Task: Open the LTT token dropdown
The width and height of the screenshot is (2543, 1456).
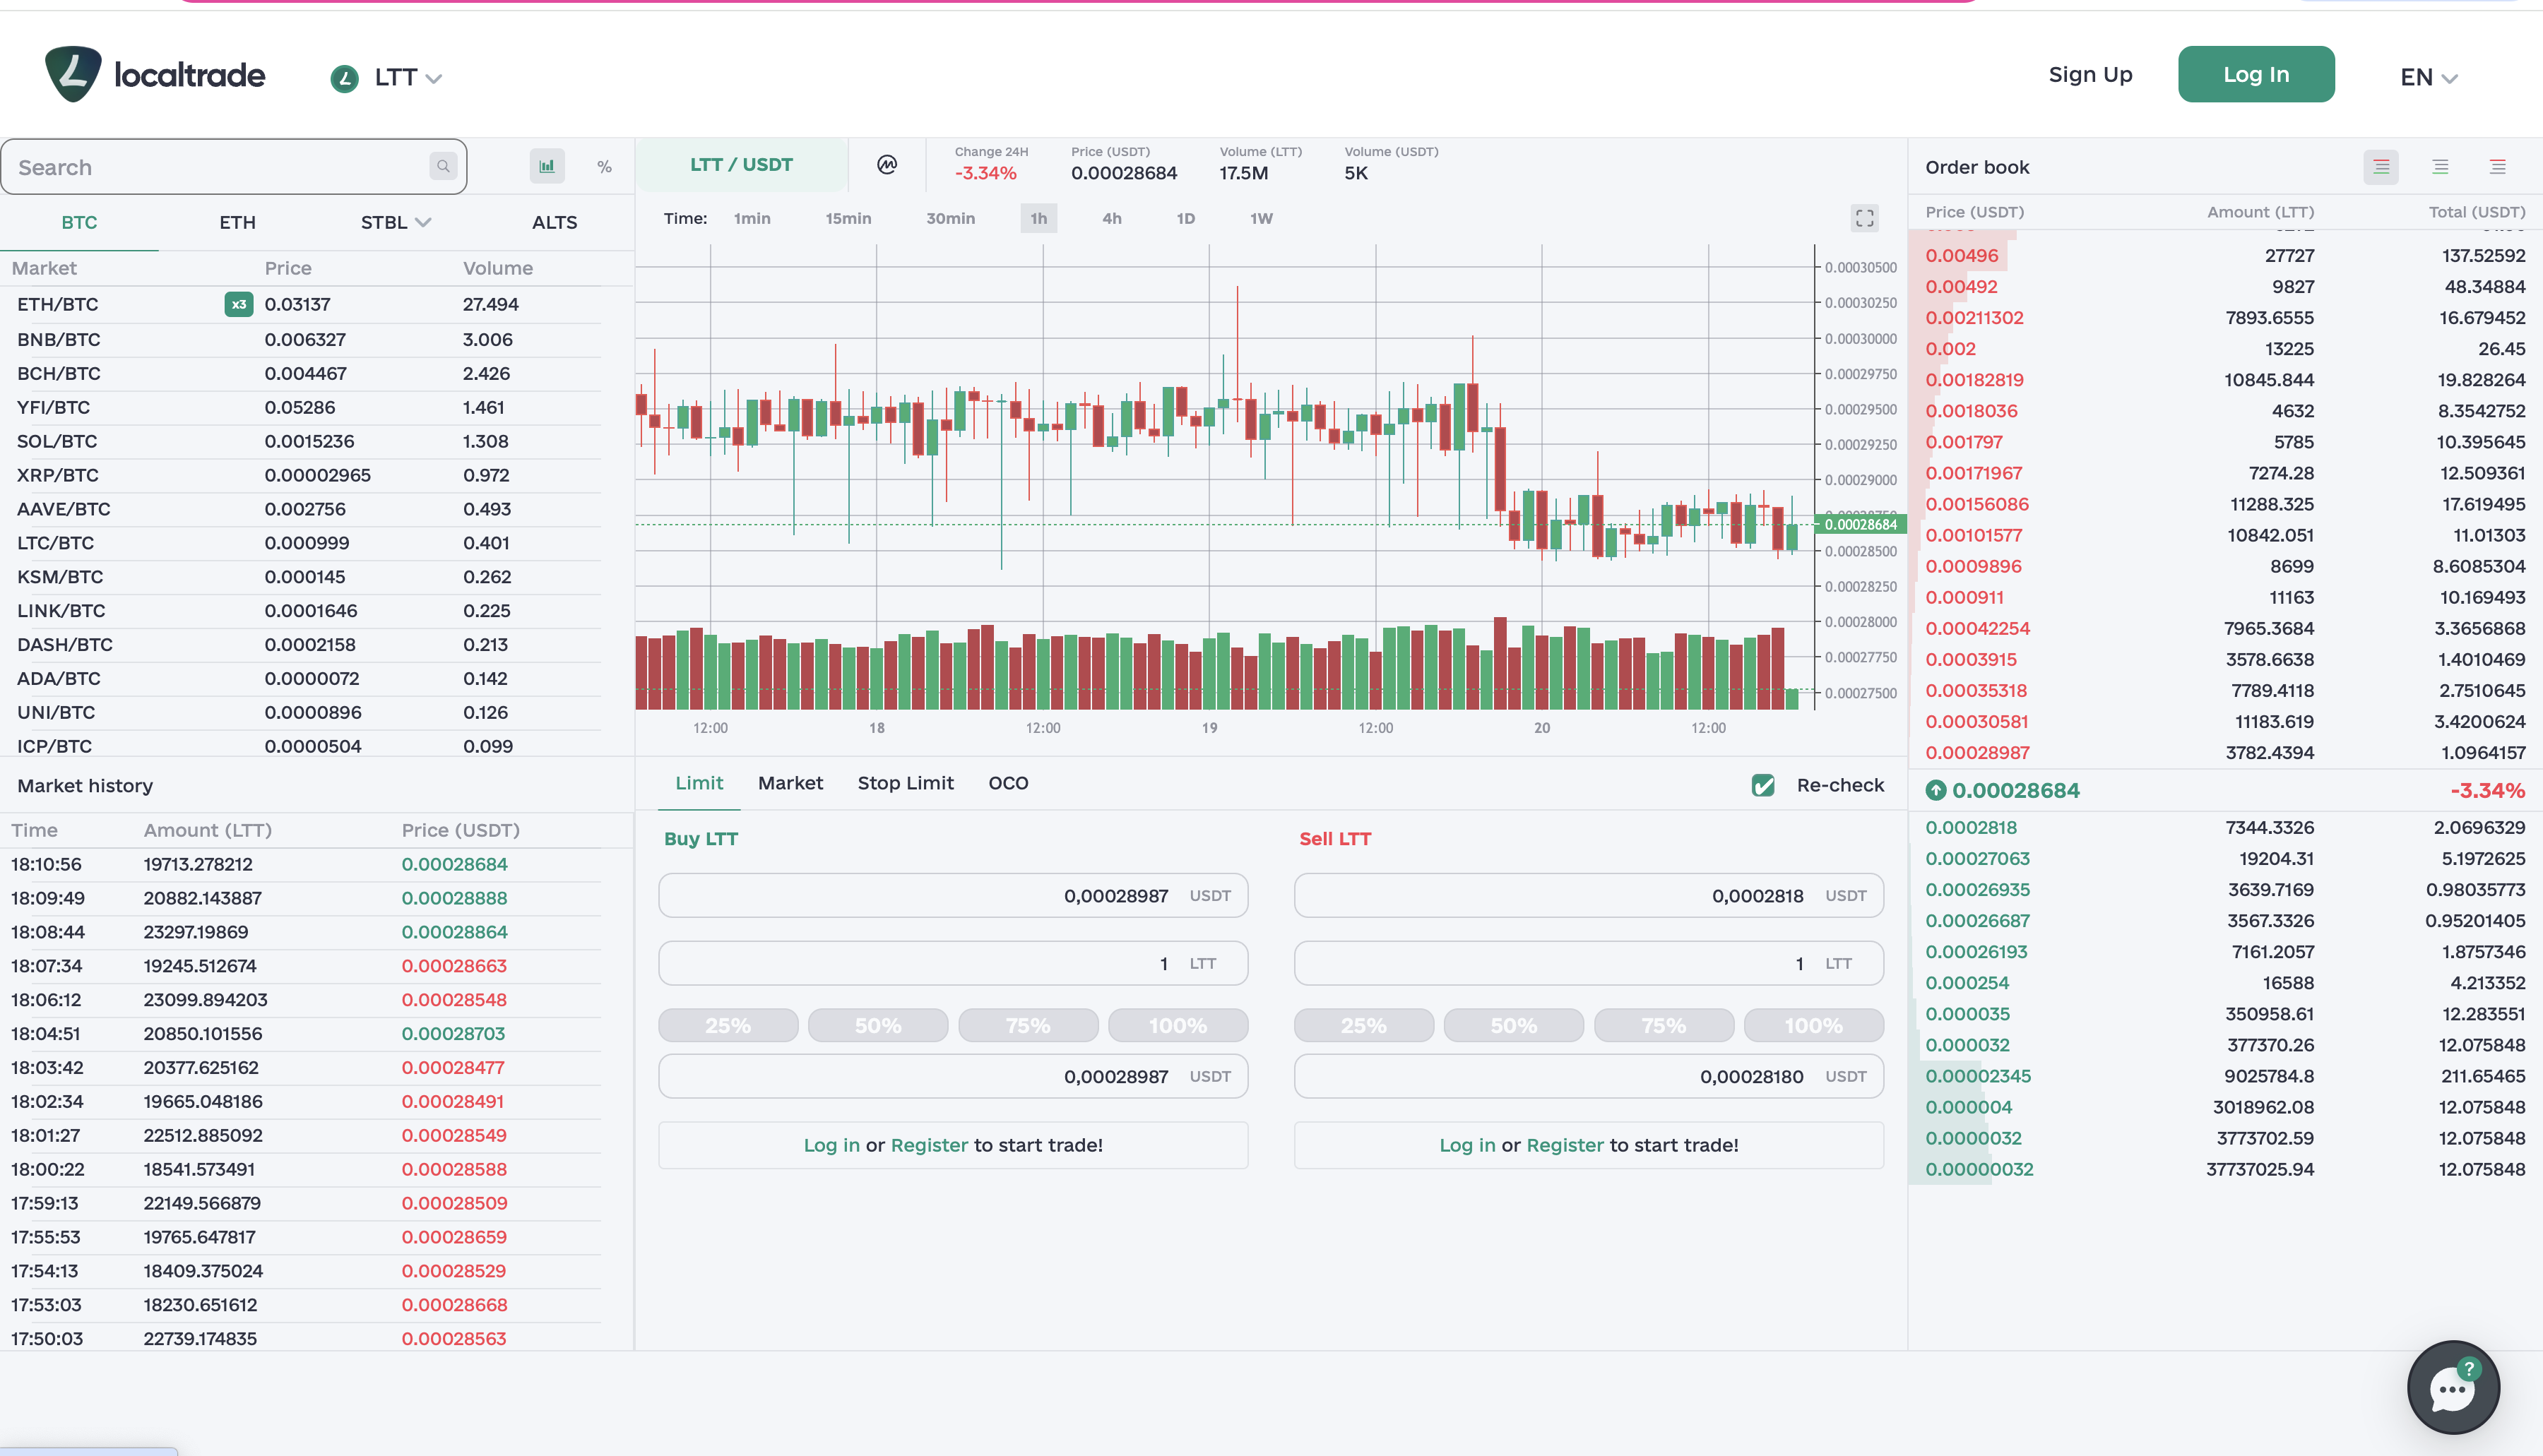Action: (386, 77)
